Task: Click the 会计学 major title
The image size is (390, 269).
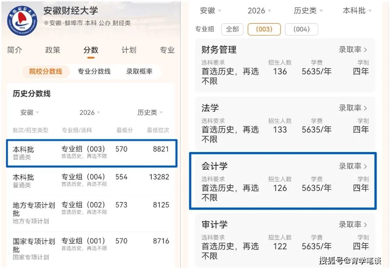Action: tap(214, 166)
